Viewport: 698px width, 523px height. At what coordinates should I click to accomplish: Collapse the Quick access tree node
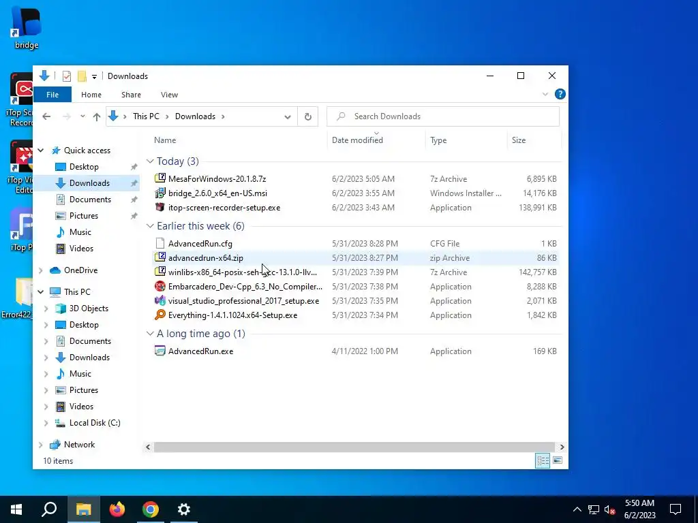pos(40,150)
